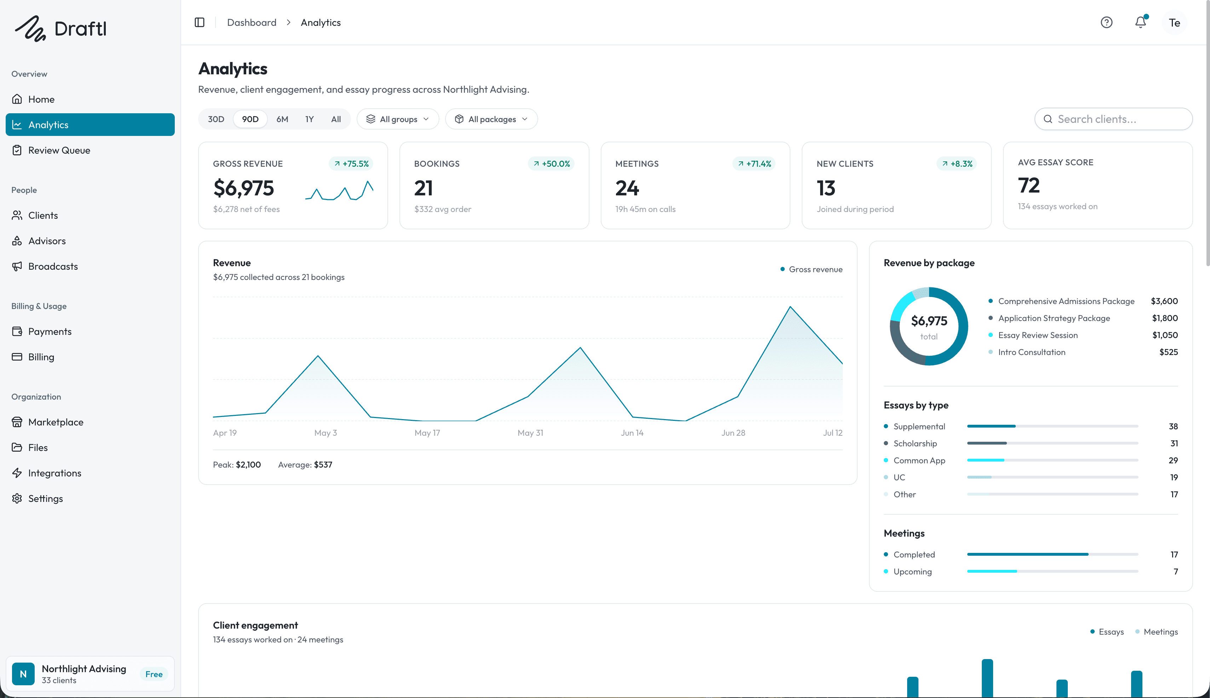Select the 1Y time range
This screenshot has width=1210, height=698.
coord(310,119)
